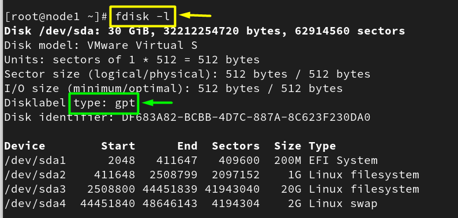458x218 pixels.
Task: Select the /dev/sda4 device entry
Action: tap(35, 204)
